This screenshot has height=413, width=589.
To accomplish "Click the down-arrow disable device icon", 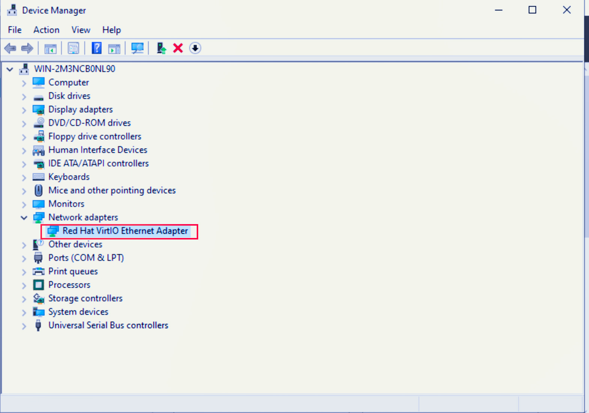I will 195,48.
